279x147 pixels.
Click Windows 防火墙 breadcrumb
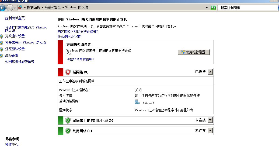click(x=76, y=8)
